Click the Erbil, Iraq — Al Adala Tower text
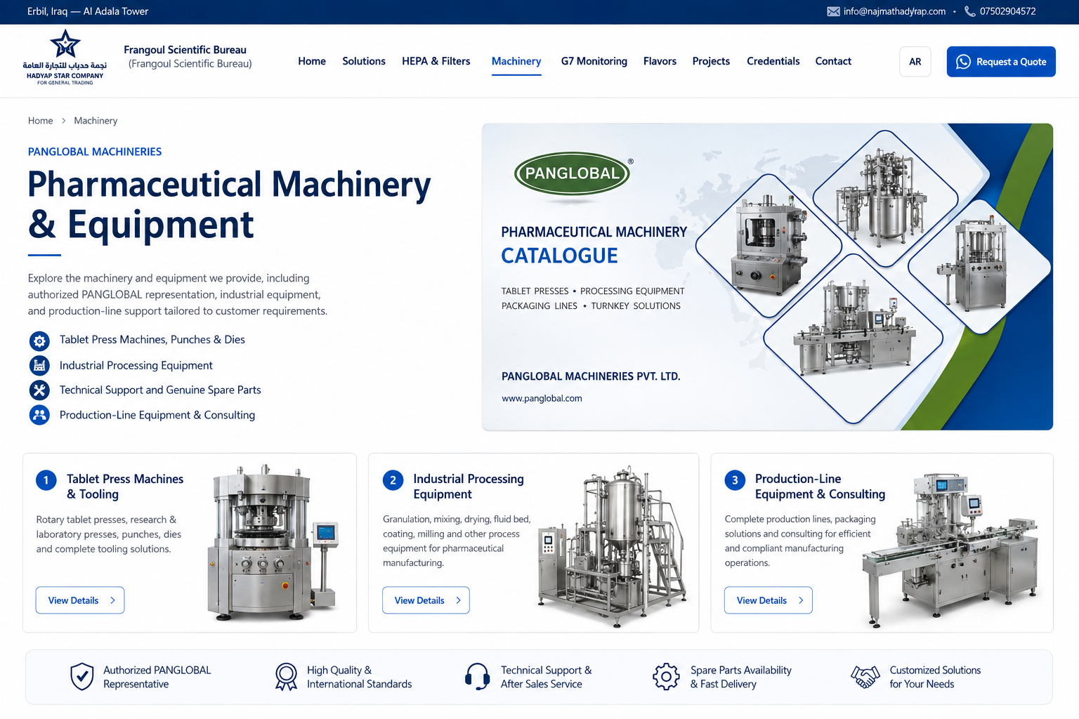This screenshot has height=719, width=1079. point(88,11)
